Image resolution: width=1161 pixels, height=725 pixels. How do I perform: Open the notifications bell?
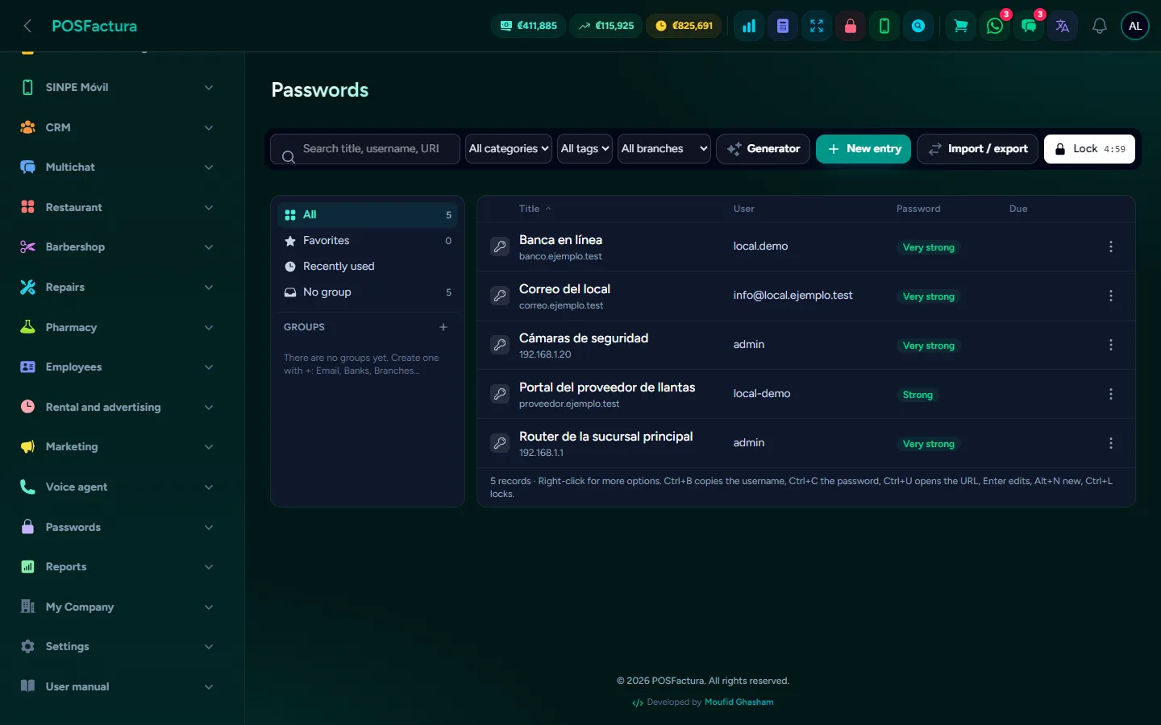coord(1100,26)
